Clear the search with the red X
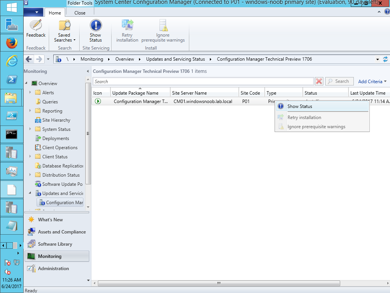390x293 pixels. pyautogui.click(x=319, y=81)
